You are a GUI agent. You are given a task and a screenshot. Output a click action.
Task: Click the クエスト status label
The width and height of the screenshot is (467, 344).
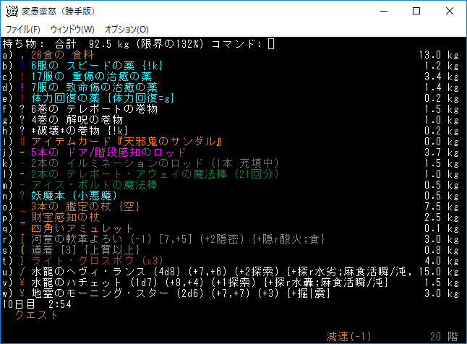pos(33,314)
